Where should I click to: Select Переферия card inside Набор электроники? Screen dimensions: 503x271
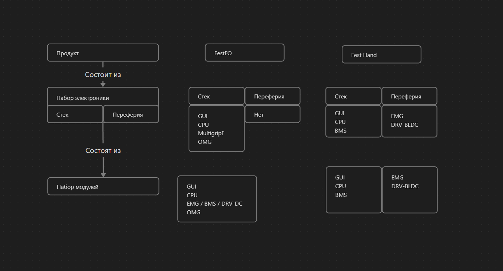click(x=131, y=114)
